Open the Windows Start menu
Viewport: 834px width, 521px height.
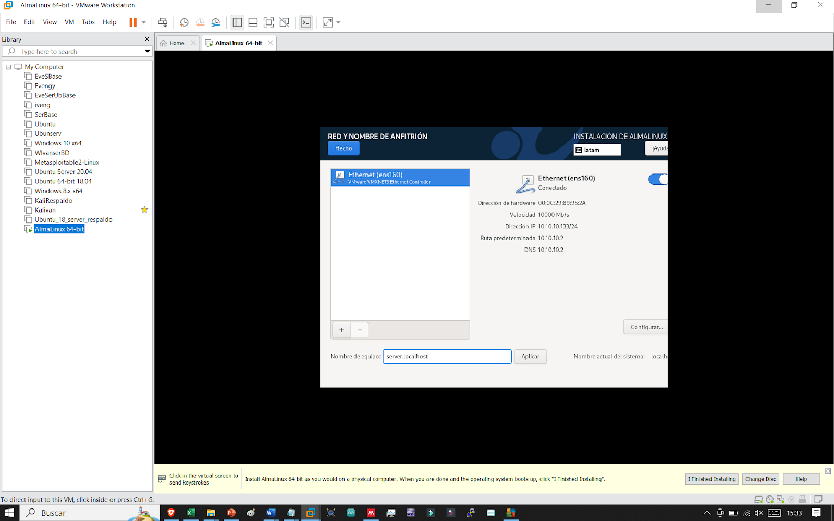point(9,513)
